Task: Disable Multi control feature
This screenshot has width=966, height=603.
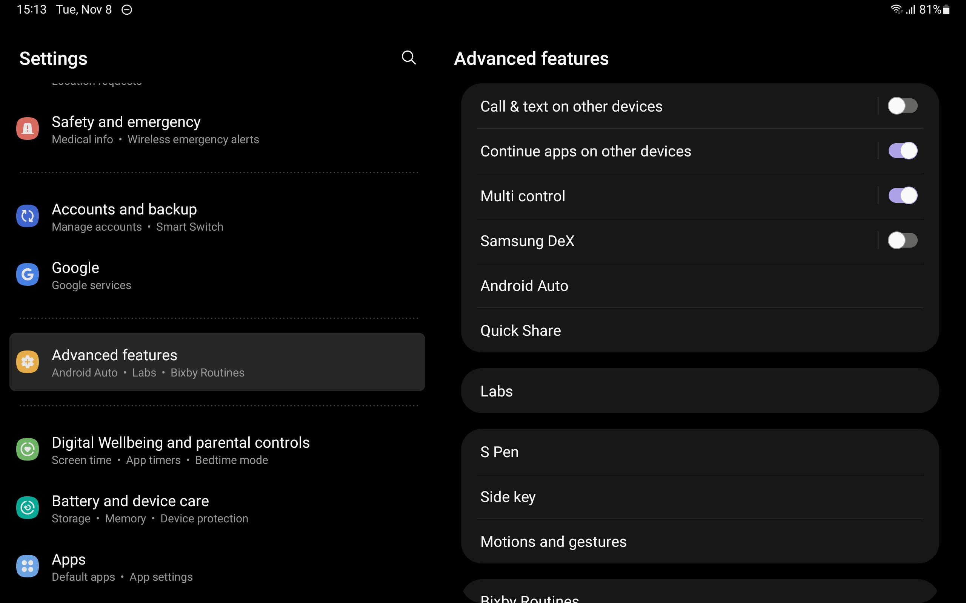Action: tap(902, 195)
